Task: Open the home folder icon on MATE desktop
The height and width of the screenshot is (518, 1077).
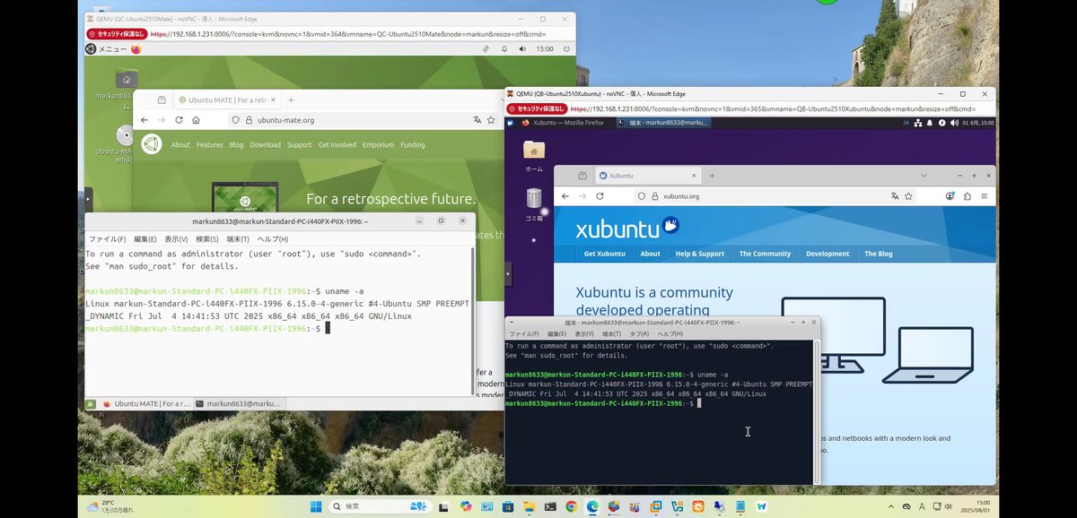Action: click(127, 80)
